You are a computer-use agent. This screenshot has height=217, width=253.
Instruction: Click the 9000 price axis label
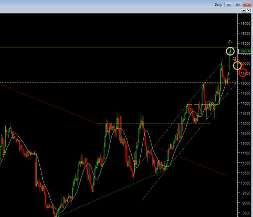tap(246, 203)
